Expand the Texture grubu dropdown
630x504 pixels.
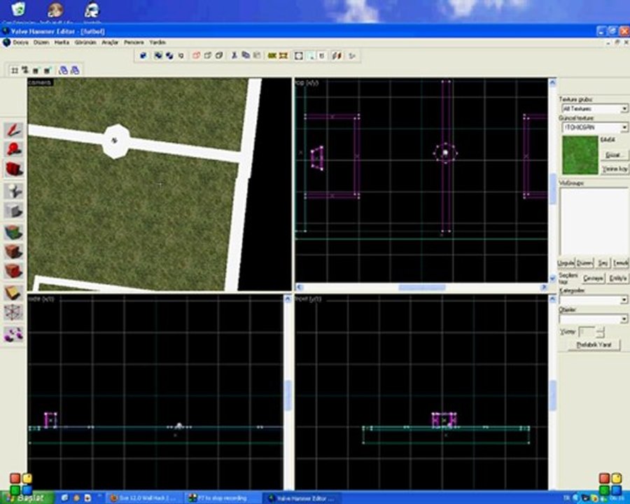click(x=624, y=108)
